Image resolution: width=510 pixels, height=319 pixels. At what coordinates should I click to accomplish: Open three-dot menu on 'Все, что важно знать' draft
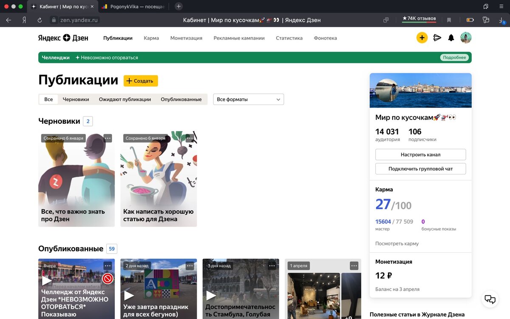click(x=108, y=138)
